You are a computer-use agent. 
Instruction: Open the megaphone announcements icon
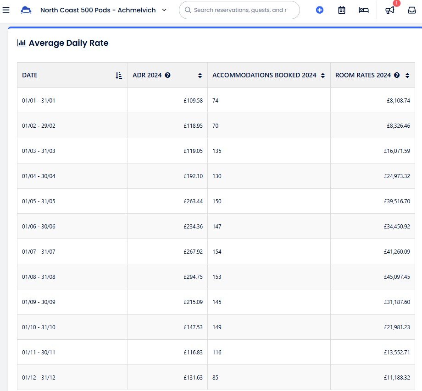tap(390, 10)
